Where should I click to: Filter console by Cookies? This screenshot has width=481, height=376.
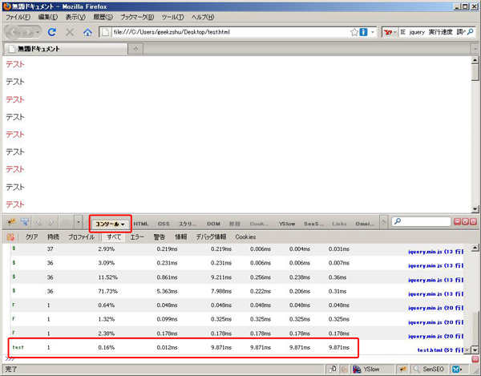[x=245, y=237]
